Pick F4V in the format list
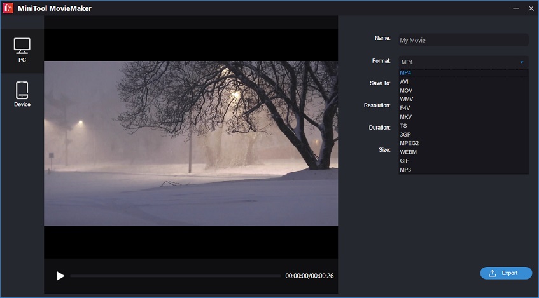The image size is (539, 298). tap(463, 108)
